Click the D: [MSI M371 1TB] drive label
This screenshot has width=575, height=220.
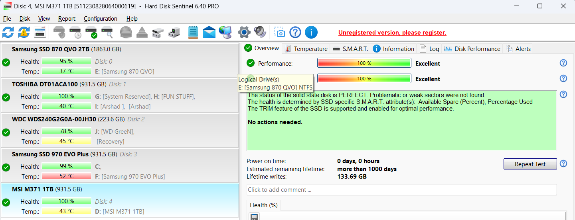coord(120,211)
